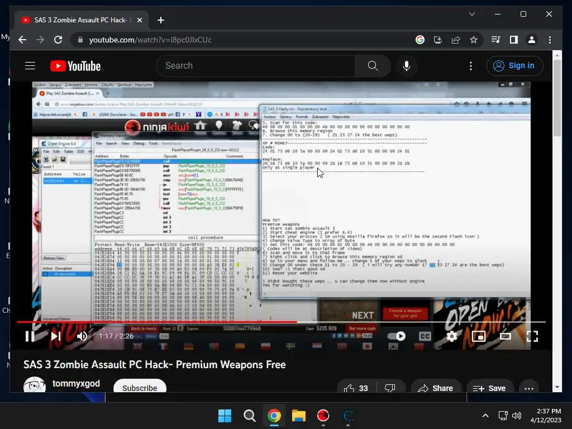Open the clock and date panel
The height and width of the screenshot is (429, 572).
546,416
